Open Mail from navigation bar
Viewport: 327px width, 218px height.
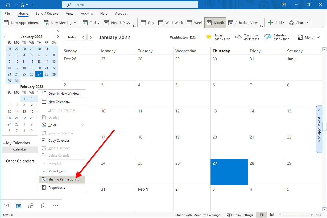[6, 206]
